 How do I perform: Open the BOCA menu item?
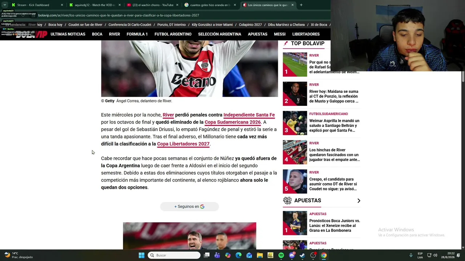coord(97,34)
